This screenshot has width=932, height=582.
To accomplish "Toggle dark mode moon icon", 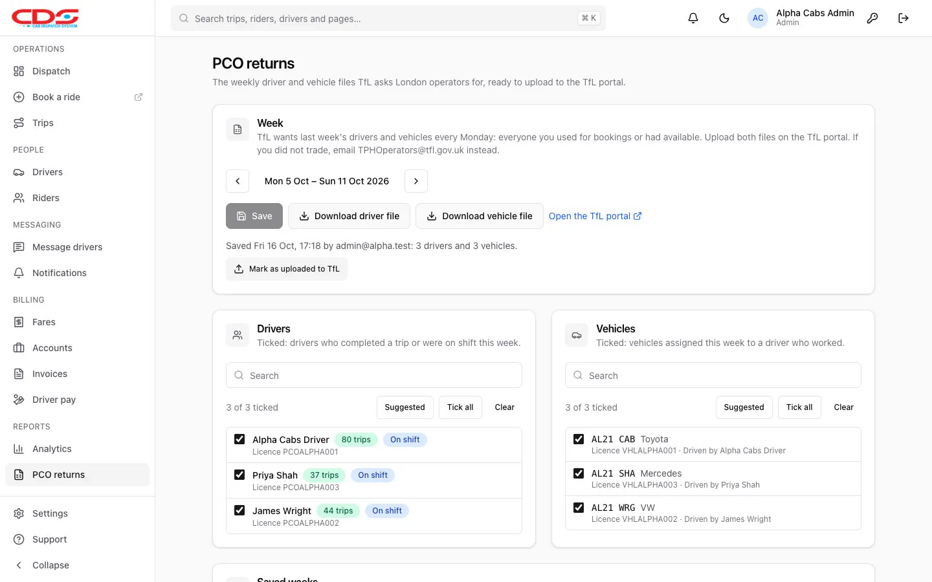I will pos(724,18).
